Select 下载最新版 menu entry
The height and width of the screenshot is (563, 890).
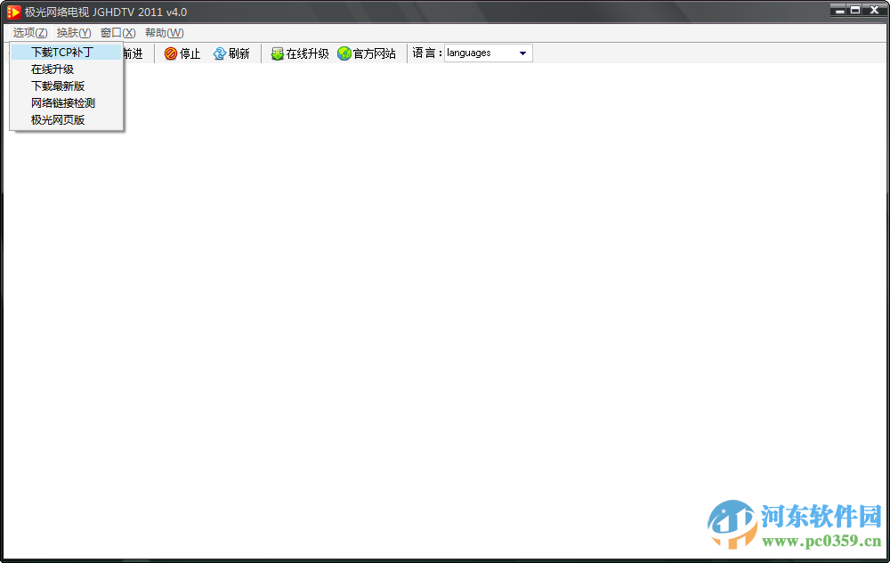click(67, 86)
